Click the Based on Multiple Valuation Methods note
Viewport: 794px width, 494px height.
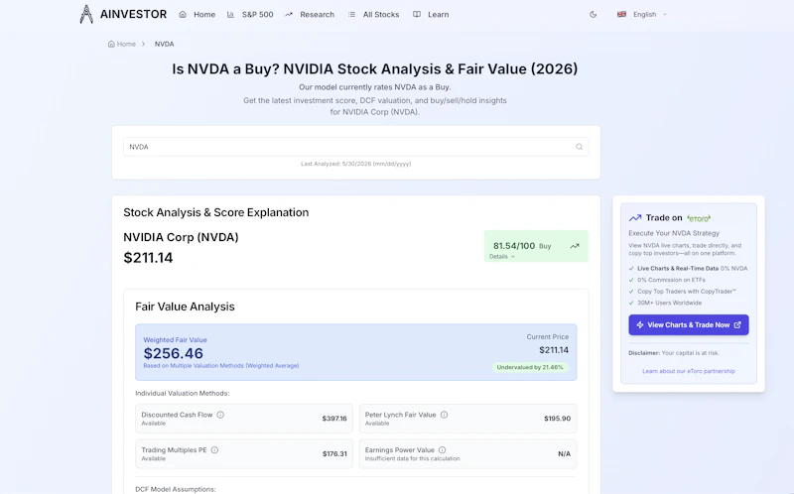(221, 365)
